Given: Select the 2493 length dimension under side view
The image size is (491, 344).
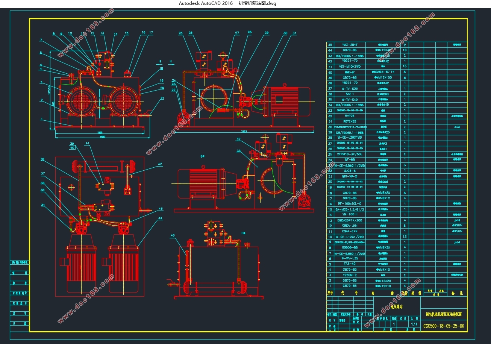Looking at the screenshot, I should [x=244, y=132].
